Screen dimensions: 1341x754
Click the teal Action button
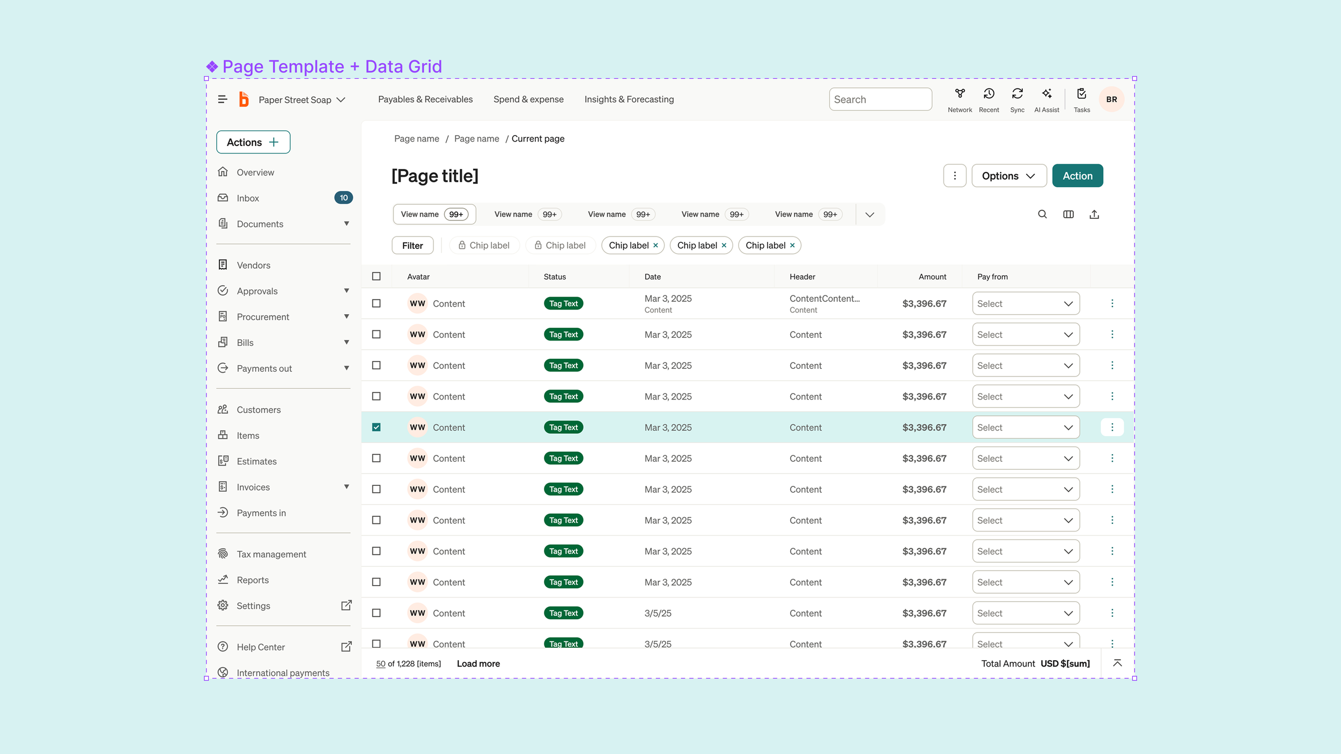click(1077, 176)
